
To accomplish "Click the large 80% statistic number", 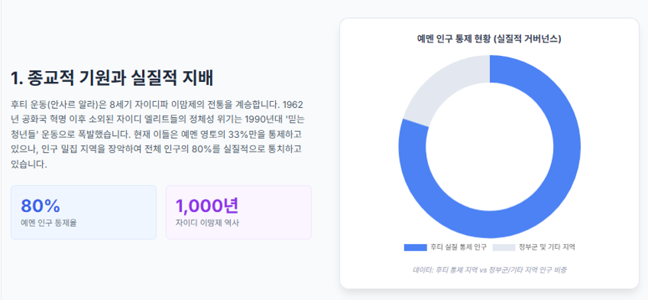I will (x=41, y=206).
